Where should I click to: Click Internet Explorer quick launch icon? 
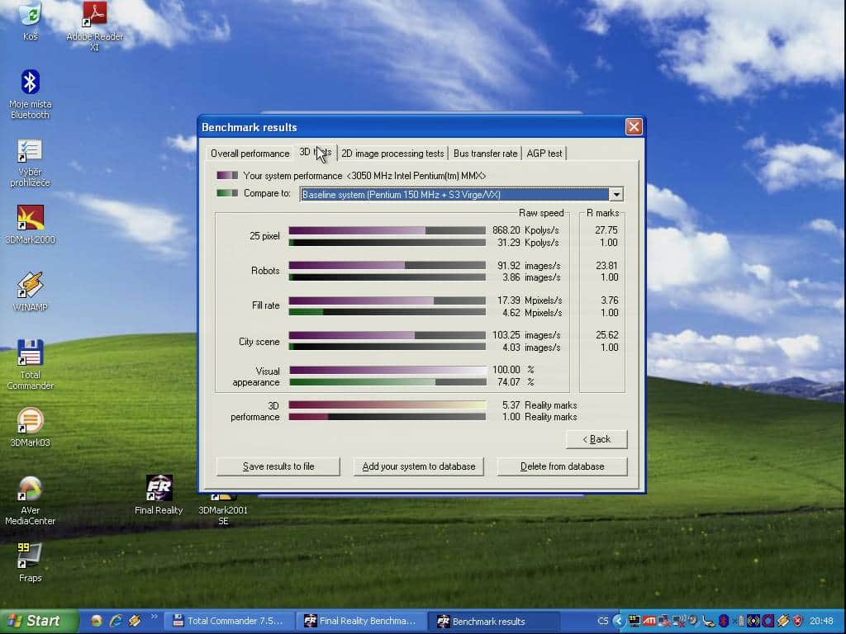pyautogui.click(x=116, y=621)
